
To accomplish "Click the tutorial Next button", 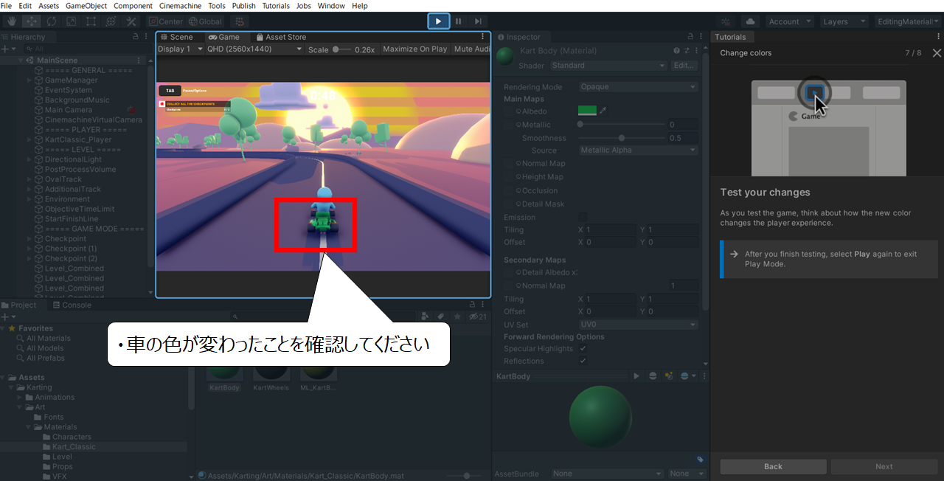I will tap(884, 466).
